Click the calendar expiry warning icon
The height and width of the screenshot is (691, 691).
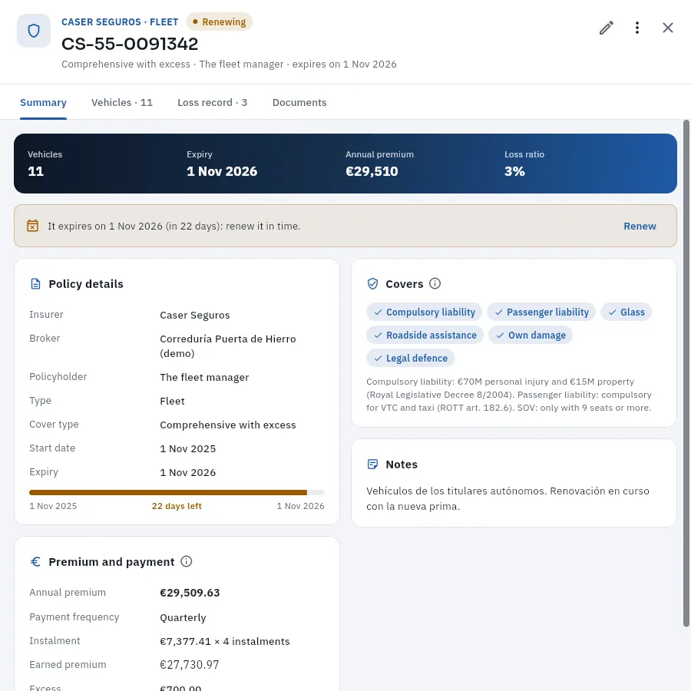(x=32, y=226)
